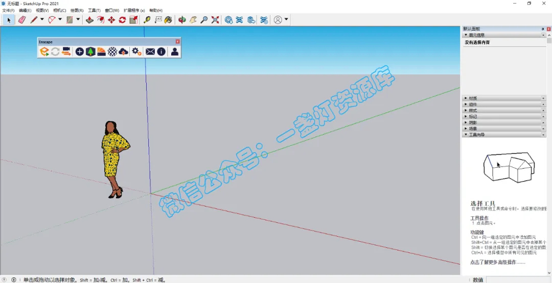Pick the hand Pan tool
Image resolution: width=552 pixels, height=283 pixels.
point(193,20)
